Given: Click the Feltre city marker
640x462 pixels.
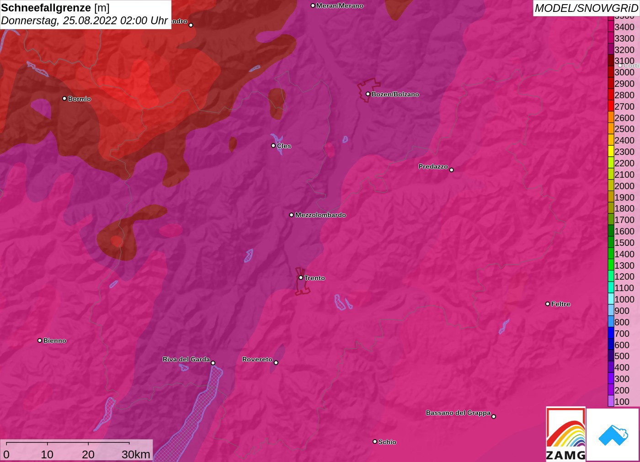Looking at the screenshot, I should coord(548,304).
